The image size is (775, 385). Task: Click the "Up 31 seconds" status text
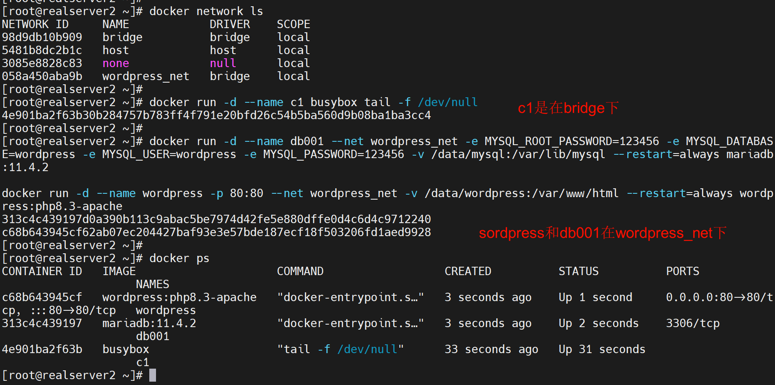[602, 349]
